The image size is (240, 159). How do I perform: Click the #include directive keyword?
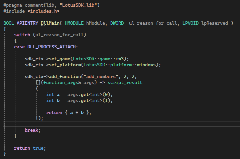pos(14,11)
